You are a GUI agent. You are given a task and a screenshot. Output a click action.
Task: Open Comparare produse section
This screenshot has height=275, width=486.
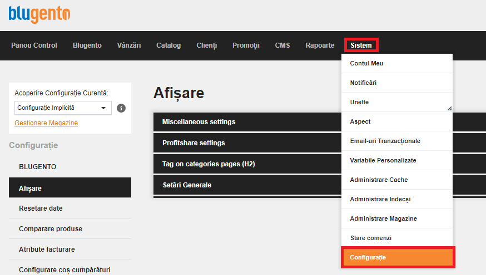(70, 228)
